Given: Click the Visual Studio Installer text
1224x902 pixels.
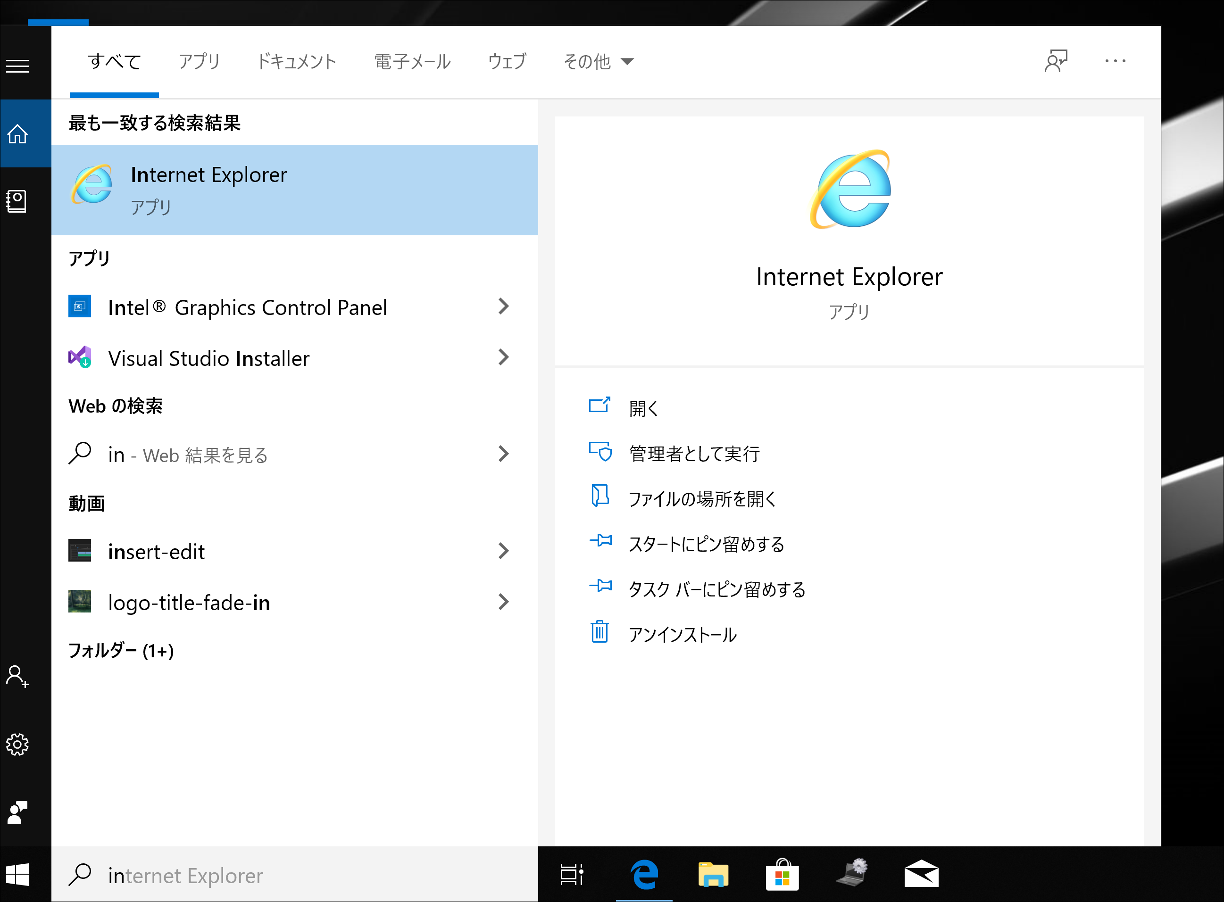Looking at the screenshot, I should 208,358.
